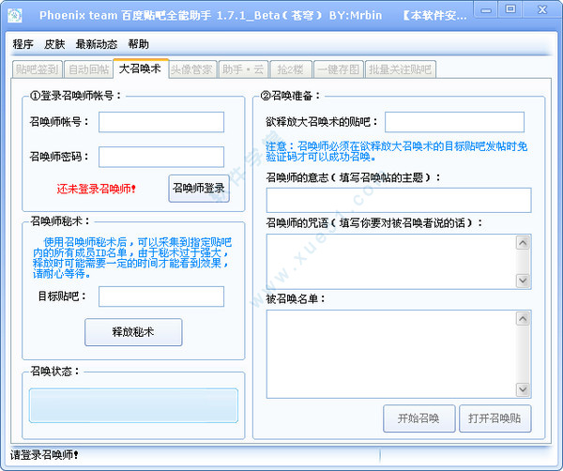
Task: Click down arrow of 咒语 scrollbar
Action: tap(523, 281)
